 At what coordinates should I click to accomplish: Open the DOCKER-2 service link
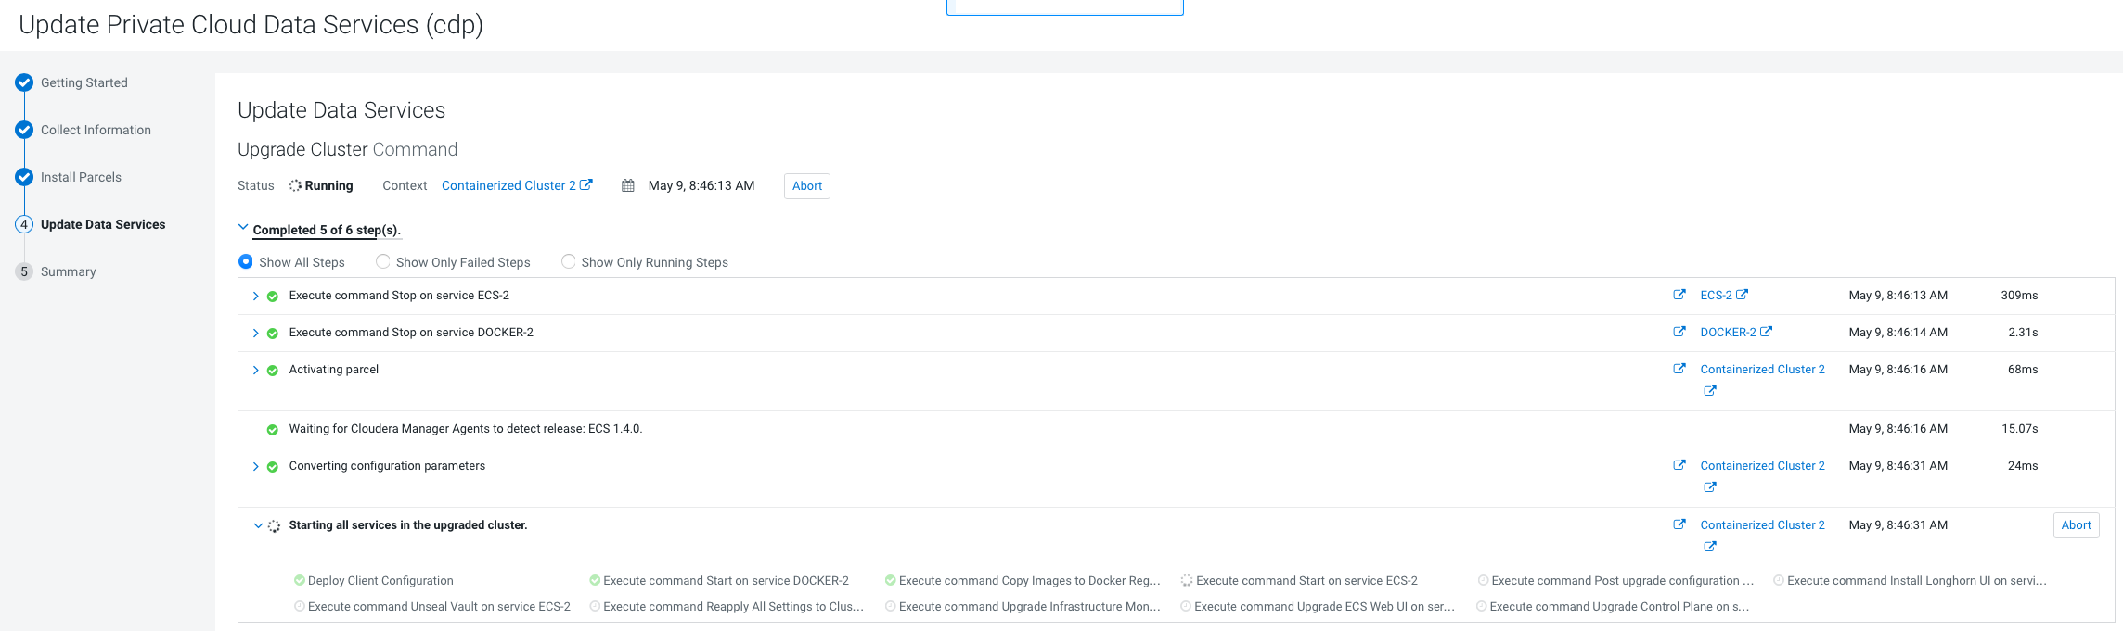click(1727, 332)
